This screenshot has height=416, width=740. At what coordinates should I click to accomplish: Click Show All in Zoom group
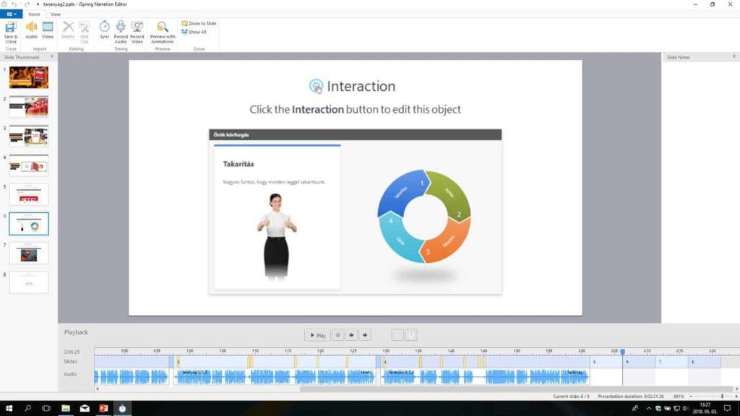(195, 32)
